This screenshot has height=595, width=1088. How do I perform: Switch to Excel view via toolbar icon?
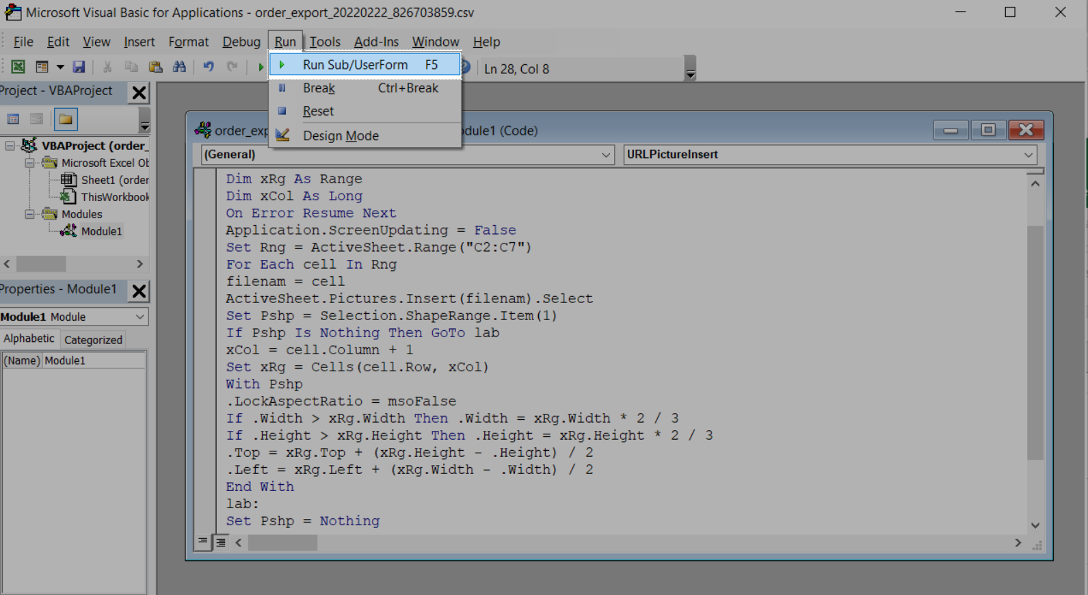[18, 66]
